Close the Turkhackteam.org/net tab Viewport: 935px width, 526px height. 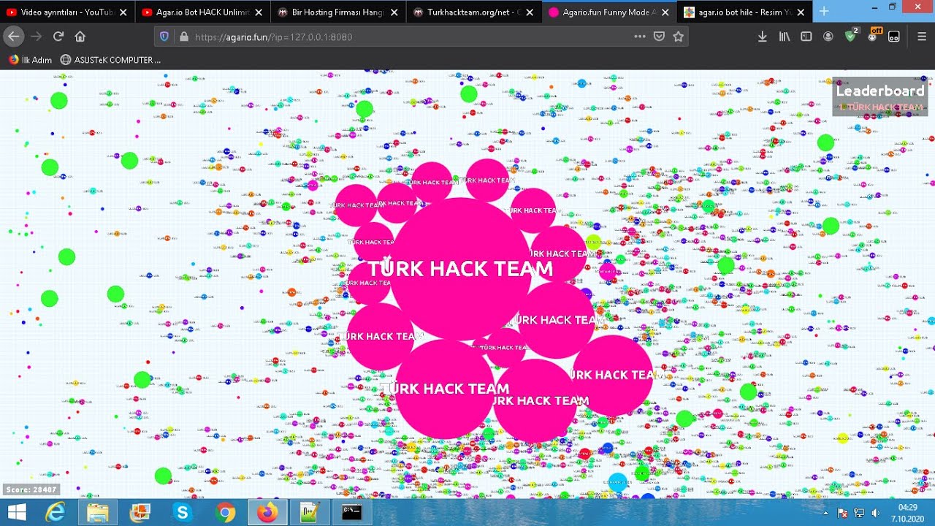[x=530, y=12]
